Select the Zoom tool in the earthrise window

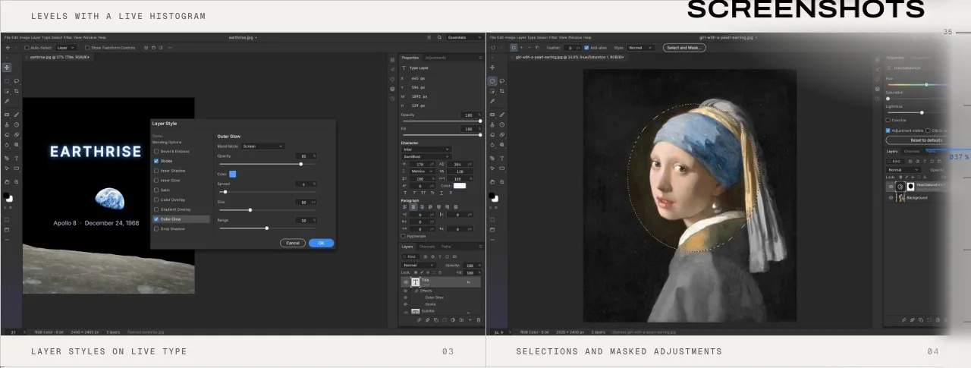(16, 181)
